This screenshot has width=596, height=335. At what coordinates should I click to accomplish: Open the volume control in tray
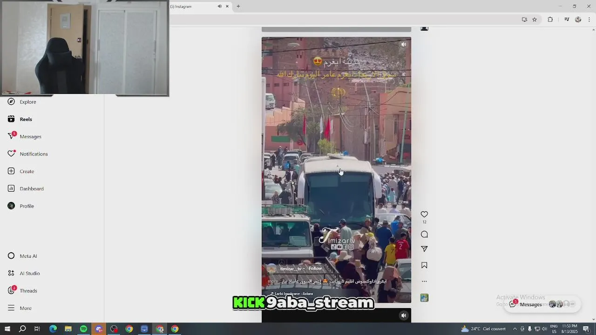[544, 329]
